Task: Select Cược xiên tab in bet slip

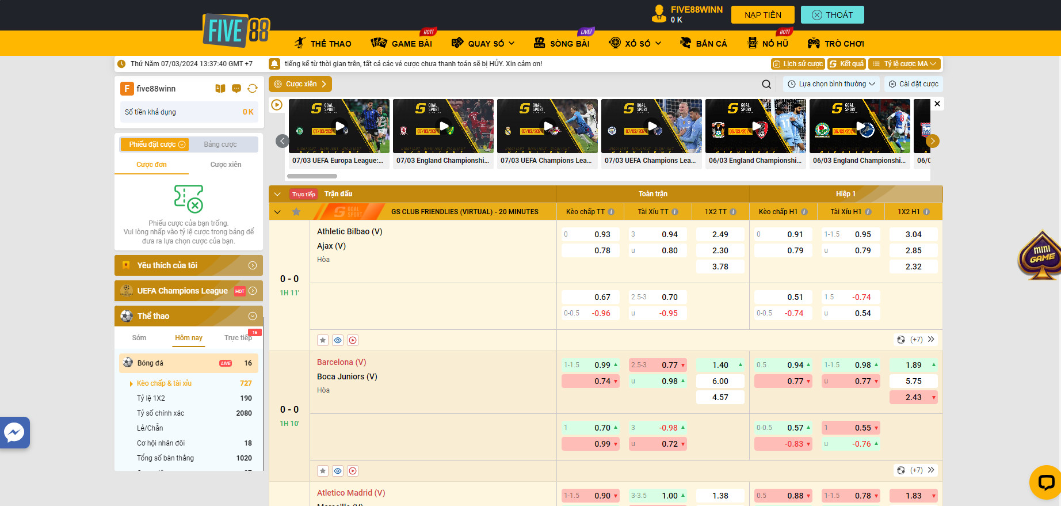Action: 226,165
